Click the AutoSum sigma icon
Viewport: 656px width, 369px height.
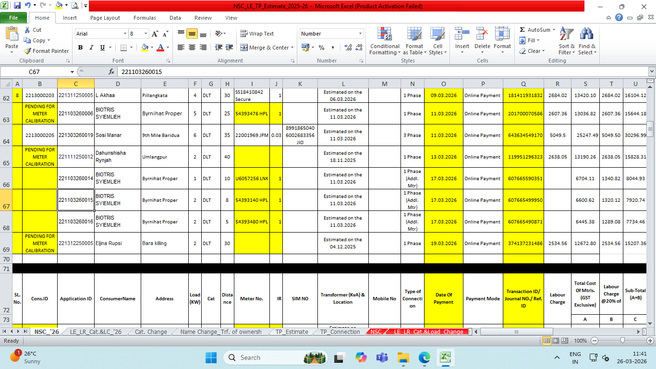522,30
